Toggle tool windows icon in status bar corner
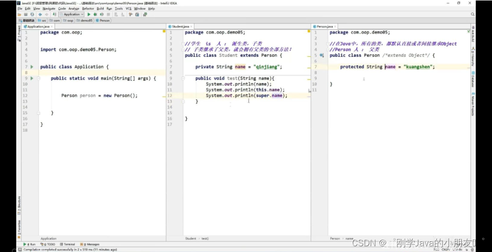 (20, 250)
